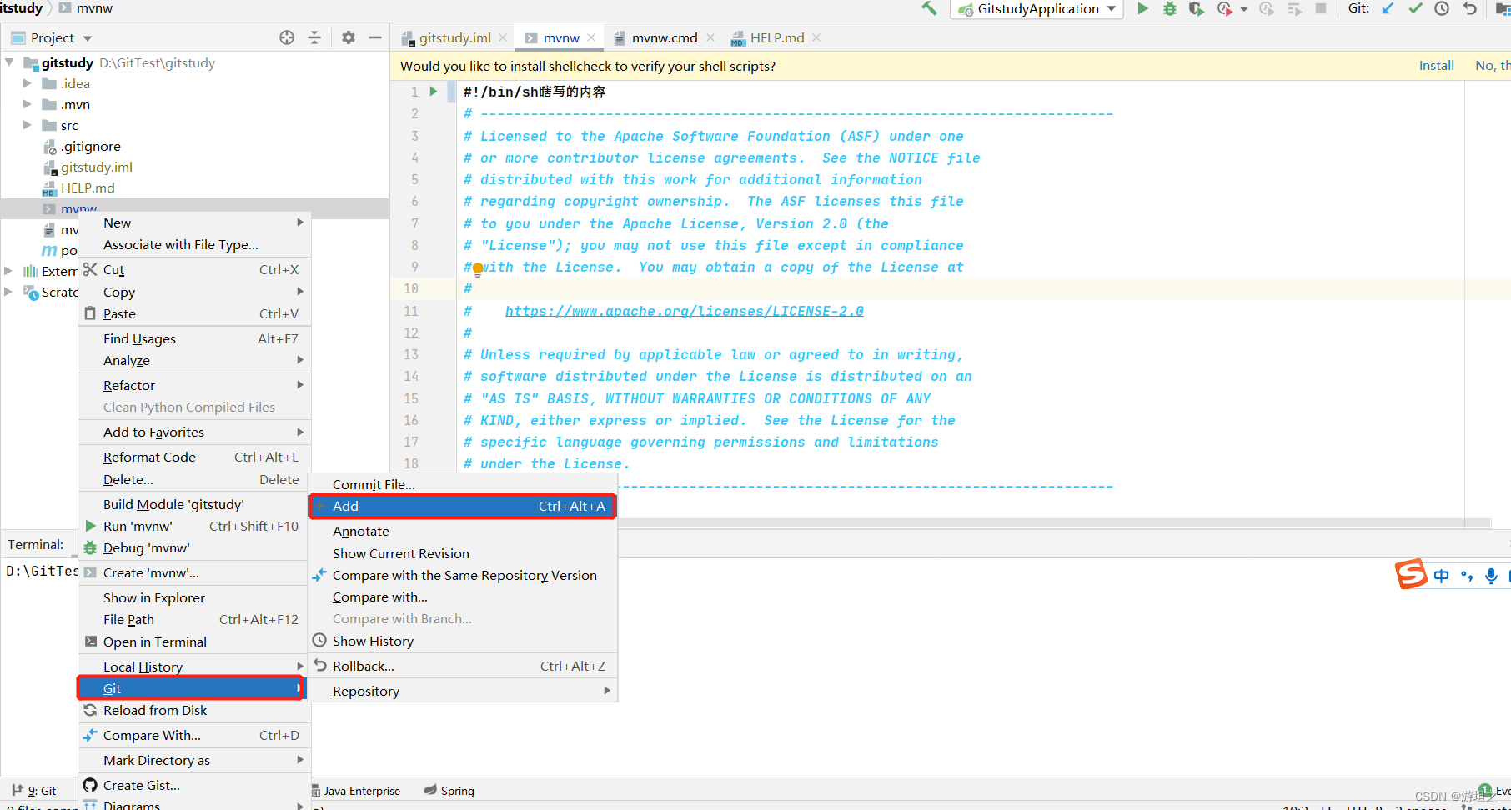Expand the Analyze submenu
1511x810 pixels.
point(194,361)
